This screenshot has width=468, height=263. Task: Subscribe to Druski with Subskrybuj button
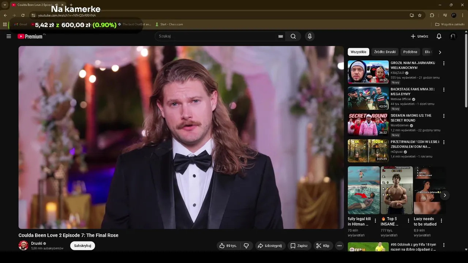(82, 246)
